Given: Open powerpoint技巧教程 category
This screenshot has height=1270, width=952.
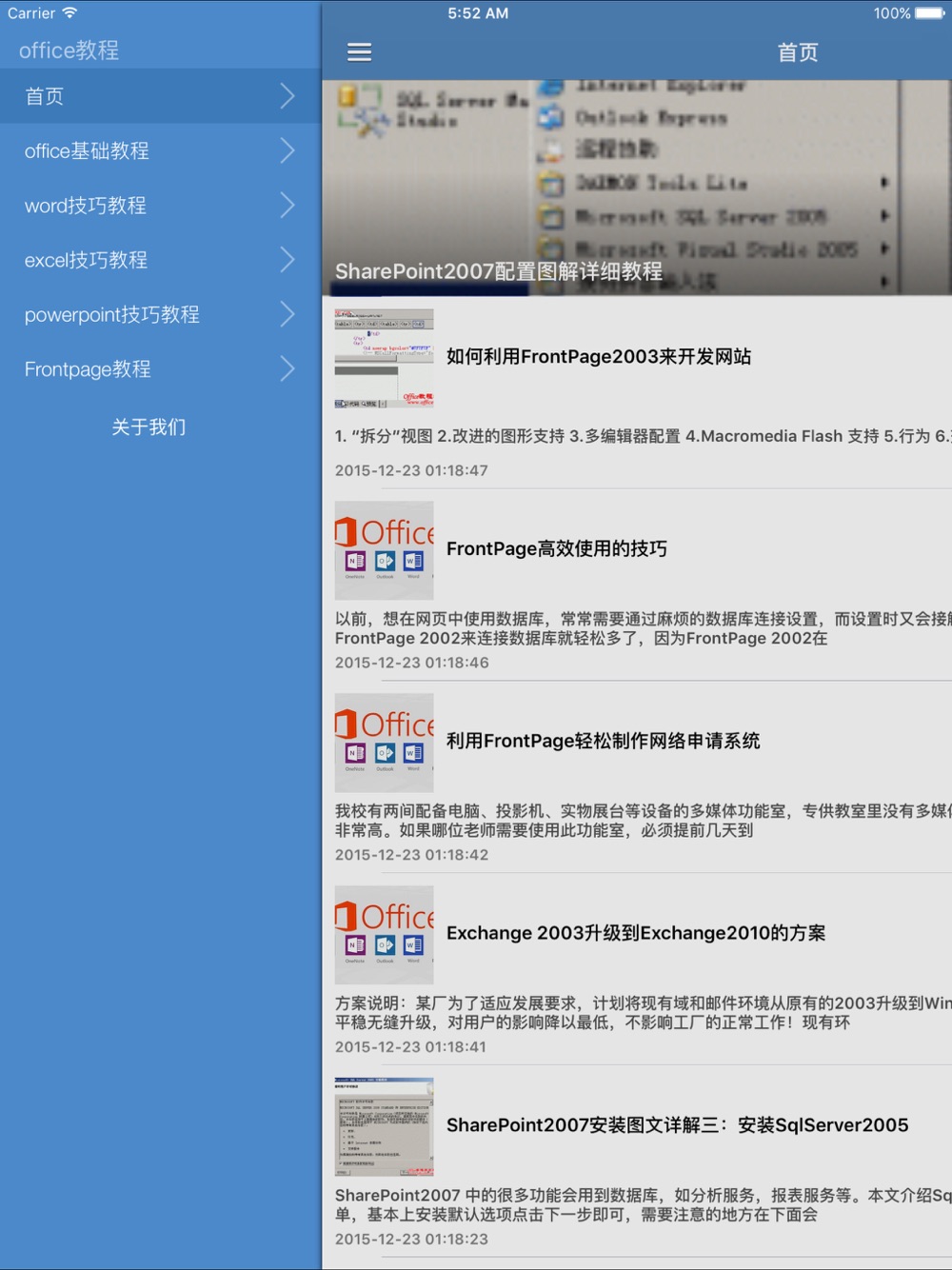Looking at the screenshot, I should [160, 314].
